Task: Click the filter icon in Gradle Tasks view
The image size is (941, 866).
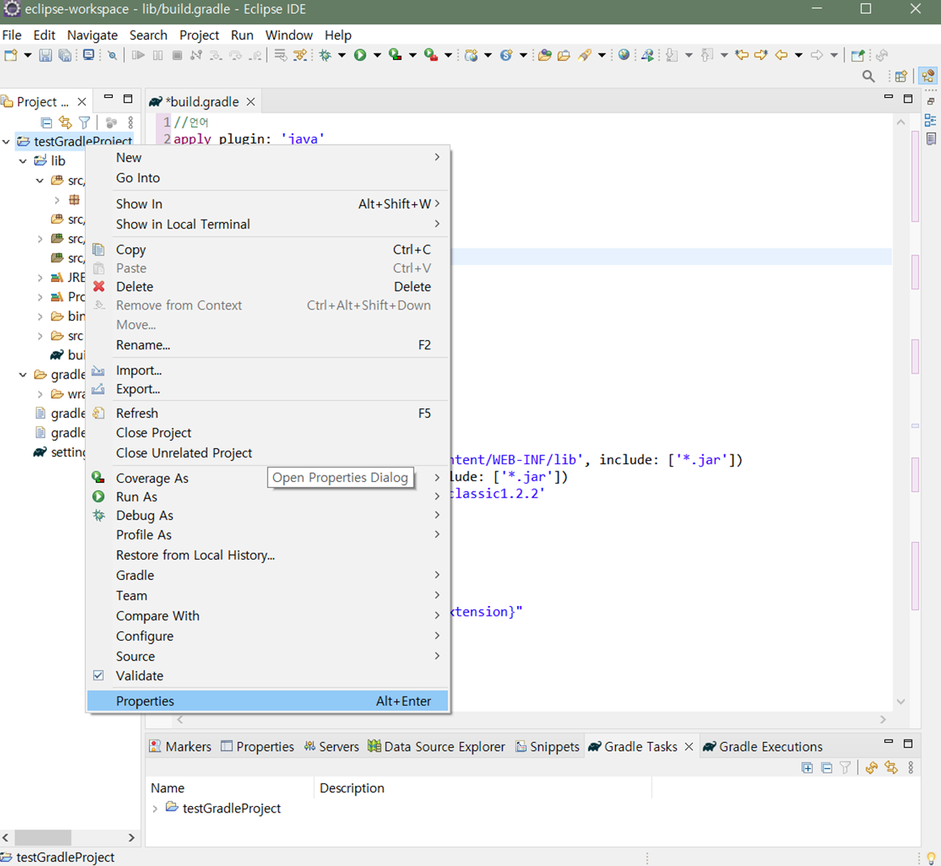Action: 845,768
